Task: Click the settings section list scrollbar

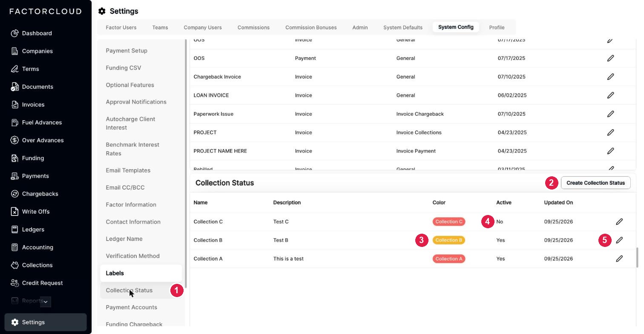Action: coord(185,164)
